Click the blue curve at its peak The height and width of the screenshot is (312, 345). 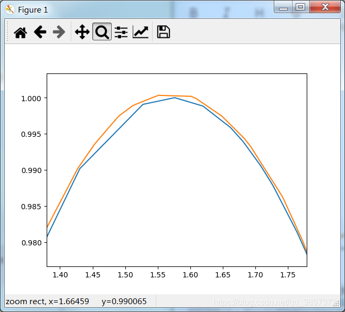click(175, 98)
